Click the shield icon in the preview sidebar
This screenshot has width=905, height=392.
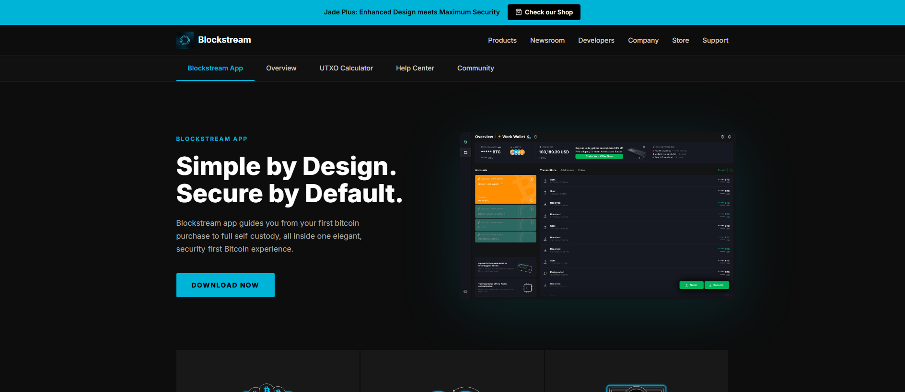[x=465, y=142]
